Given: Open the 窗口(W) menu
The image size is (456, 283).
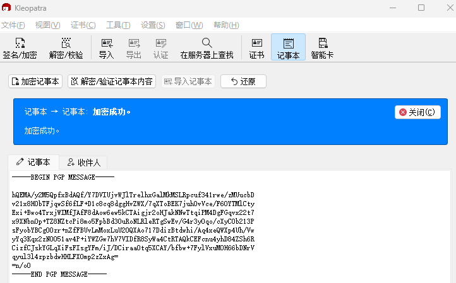Looking at the screenshot, I should 189,25.
